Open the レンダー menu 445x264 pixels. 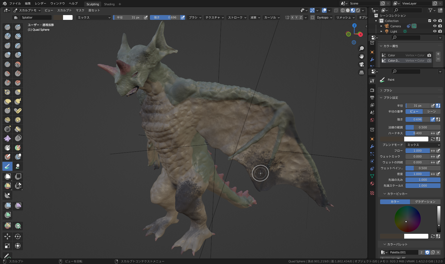pyautogui.click(x=41, y=3)
